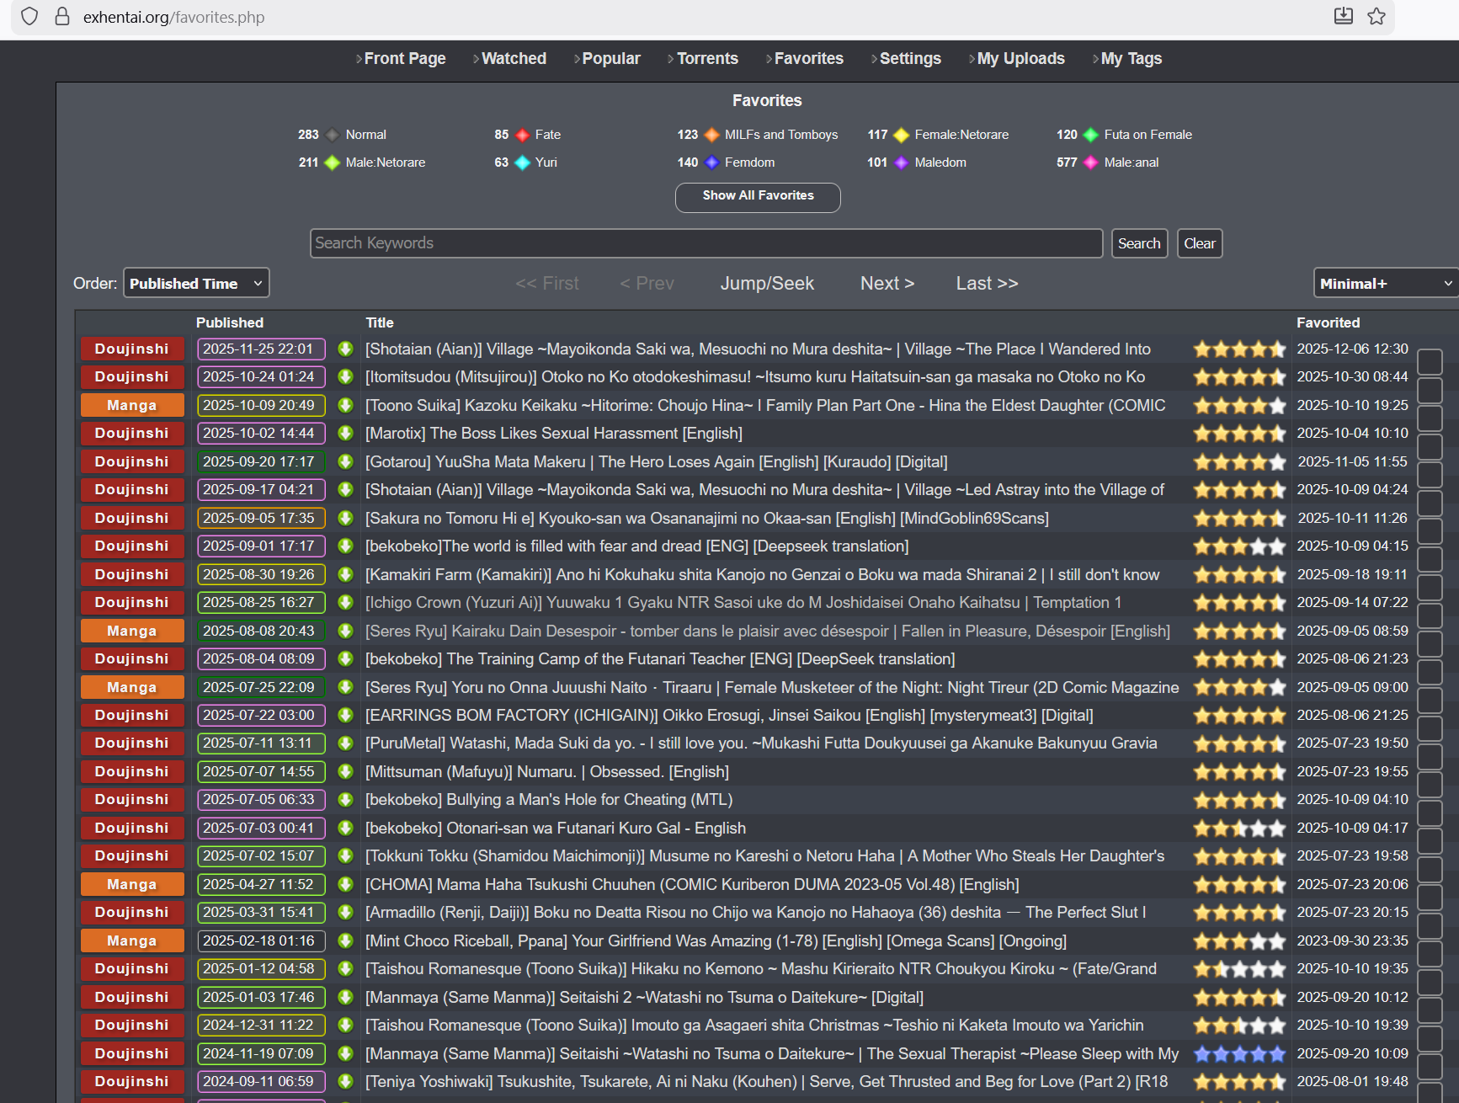
Task: Click green download arrow for 2025-07-07 14:55 row
Action: coord(345,771)
